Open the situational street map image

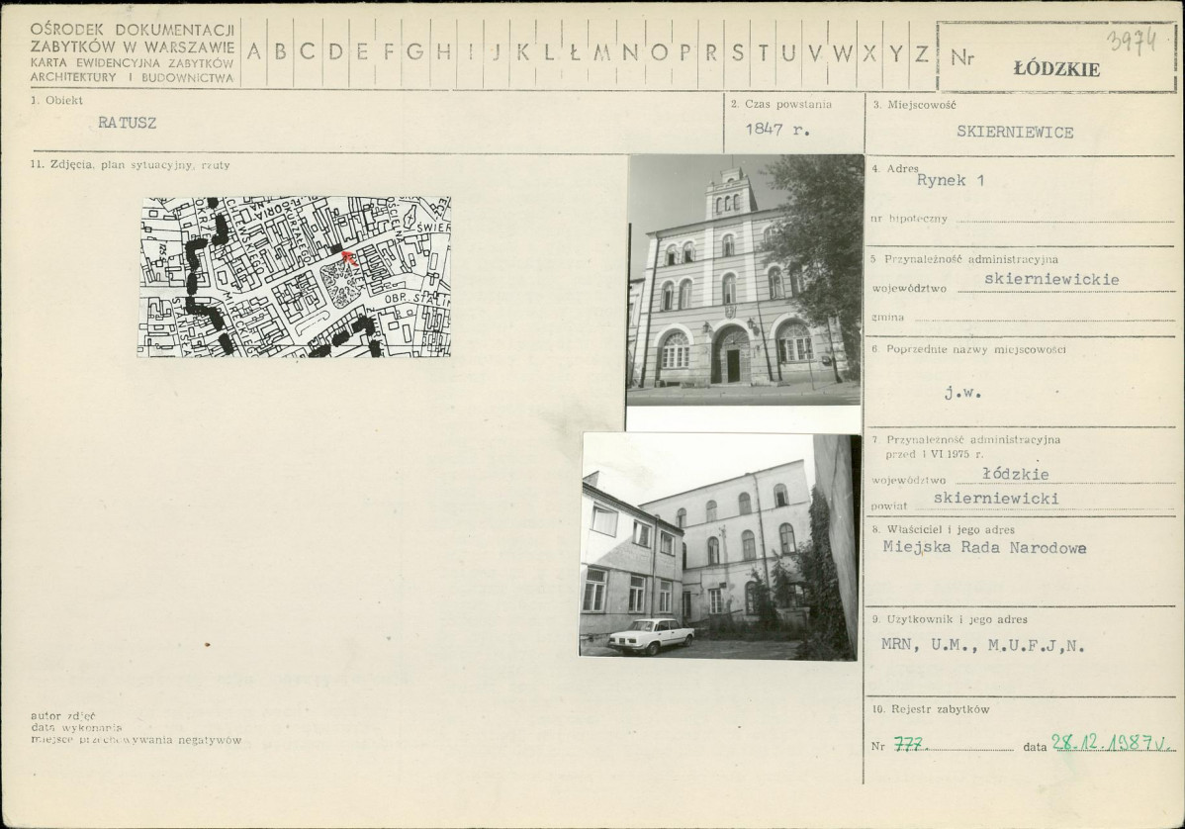(294, 277)
